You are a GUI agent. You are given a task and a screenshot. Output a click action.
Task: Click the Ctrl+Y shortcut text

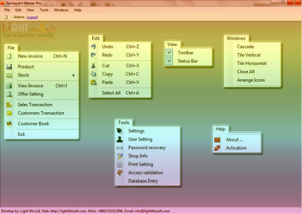133,55
